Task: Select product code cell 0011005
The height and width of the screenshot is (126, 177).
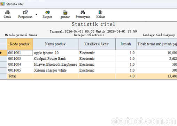Action: 20,70
